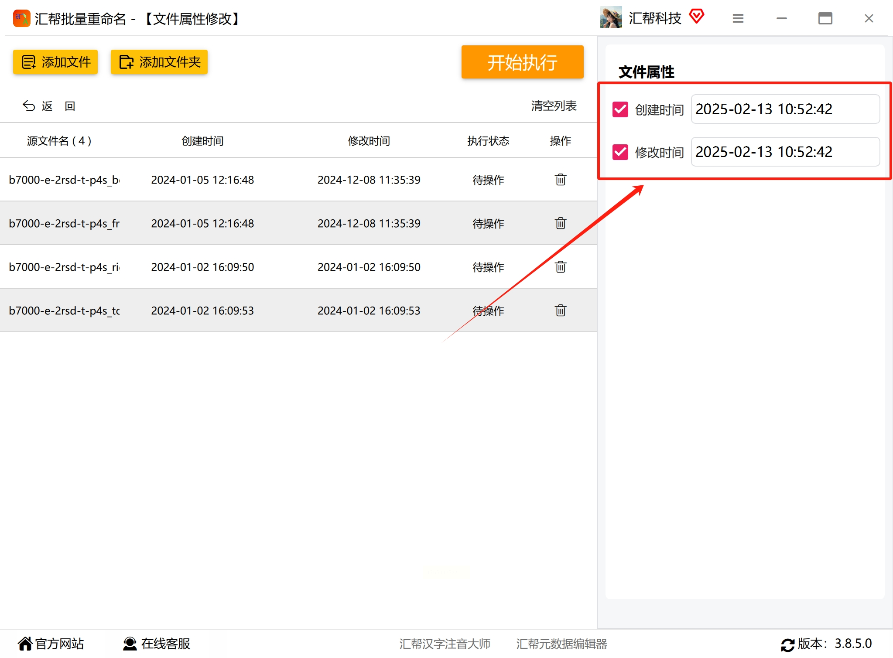This screenshot has height=658, width=893.
Task: Click the 添加文件 button
Action: coord(55,62)
